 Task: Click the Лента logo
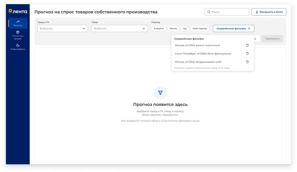click(x=18, y=11)
